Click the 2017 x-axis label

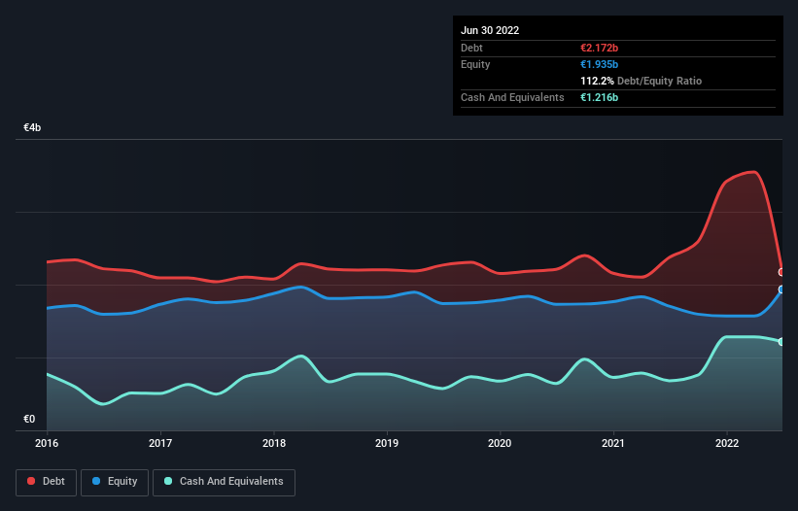(x=160, y=443)
